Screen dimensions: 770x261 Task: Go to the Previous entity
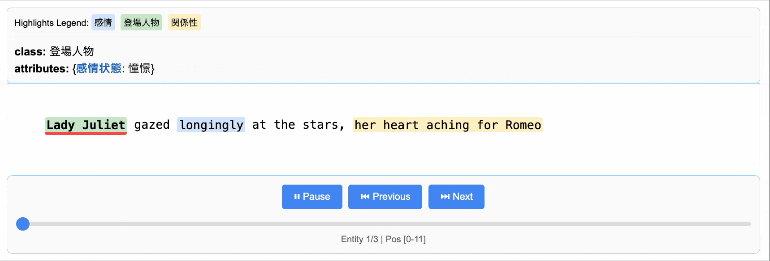pyautogui.click(x=385, y=197)
